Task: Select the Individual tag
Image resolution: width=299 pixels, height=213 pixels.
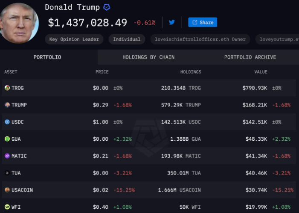Action: click(x=127, y=39)
